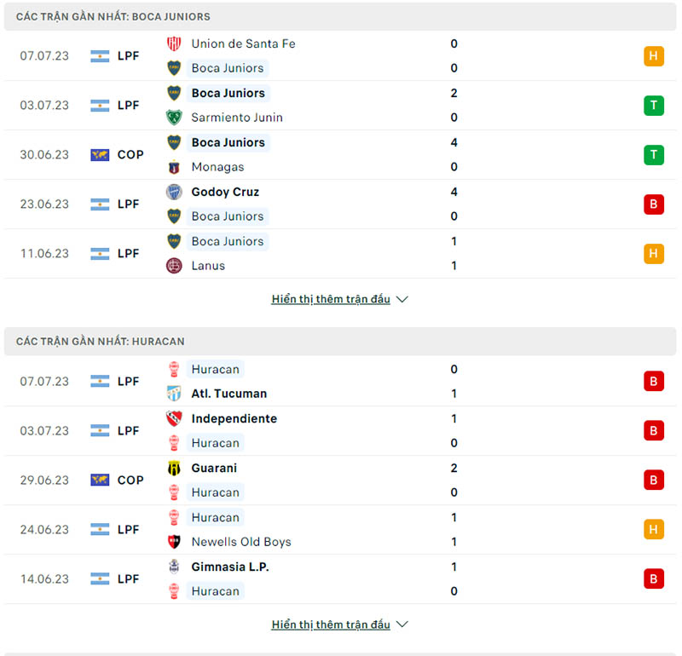Click the Sarmiento Junin team crest
682x656 pixels.
point(174,118)
